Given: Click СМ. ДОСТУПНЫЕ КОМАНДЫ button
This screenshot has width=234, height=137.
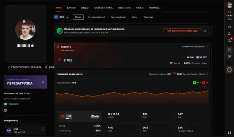Looking at the screenshot, I should 182,31.
